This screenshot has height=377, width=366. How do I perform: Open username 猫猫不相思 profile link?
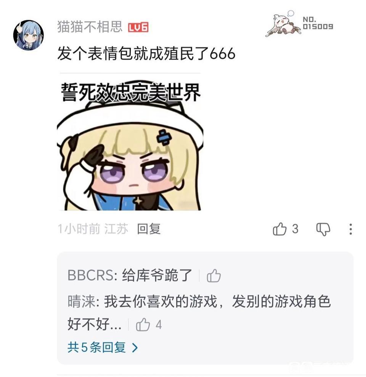[90, 26]
